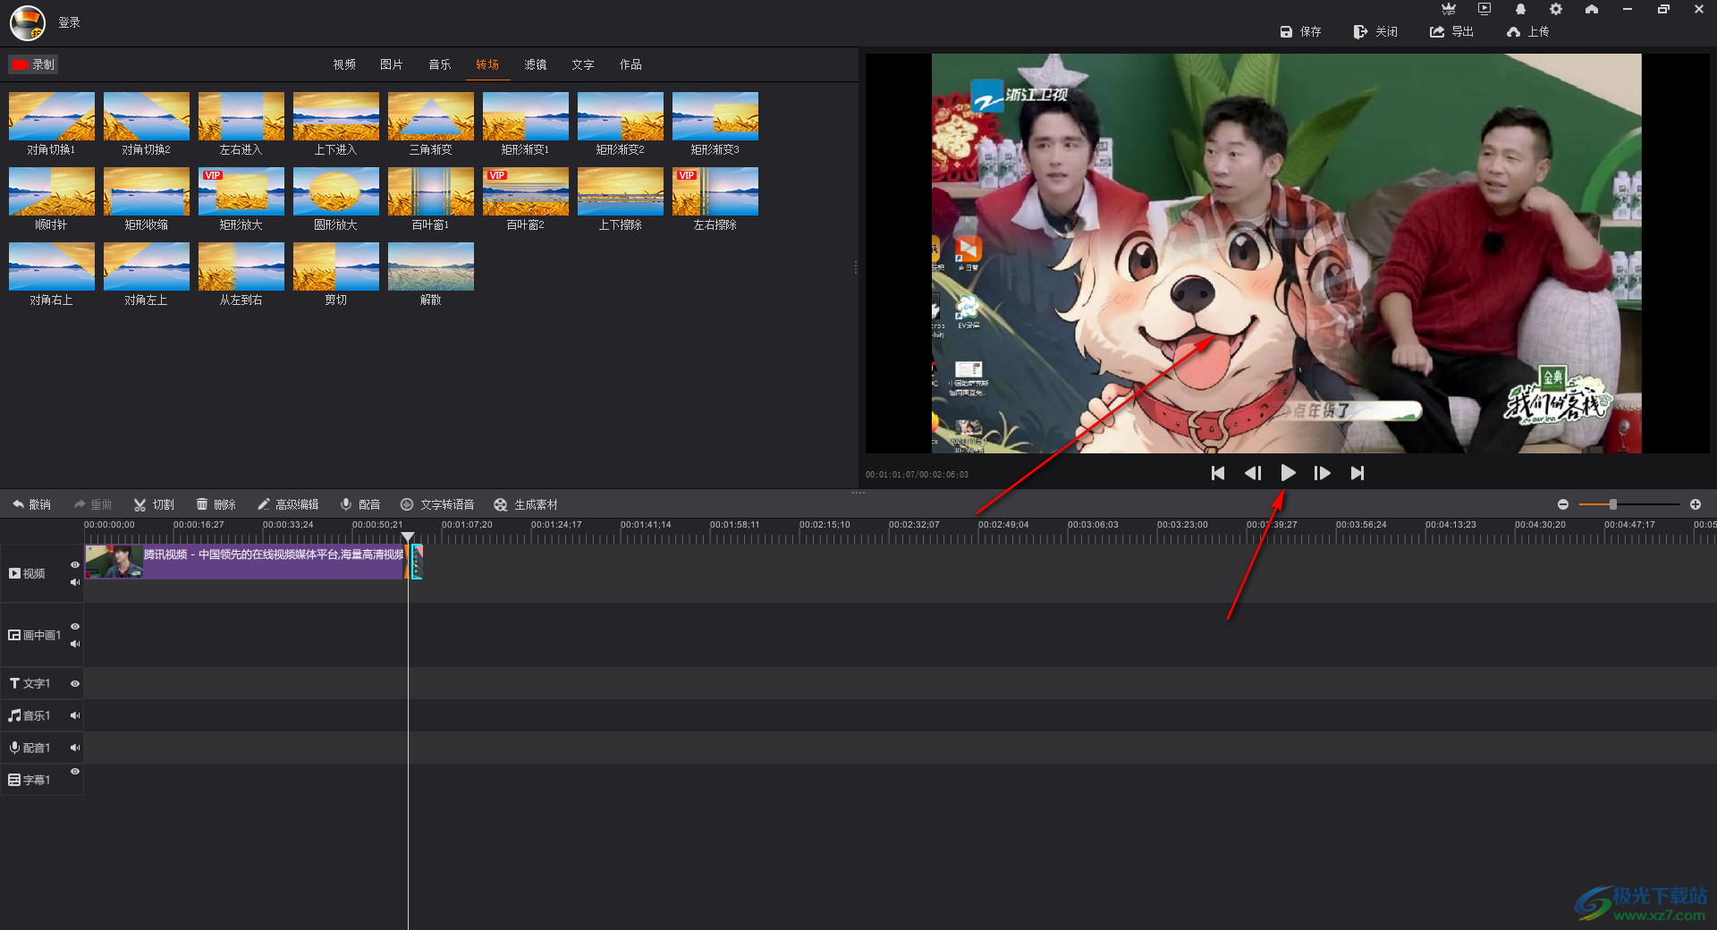Mute the 音乐1 track speaker
1717x930 pixels.
pyautogui.click(x=75, y=715)
